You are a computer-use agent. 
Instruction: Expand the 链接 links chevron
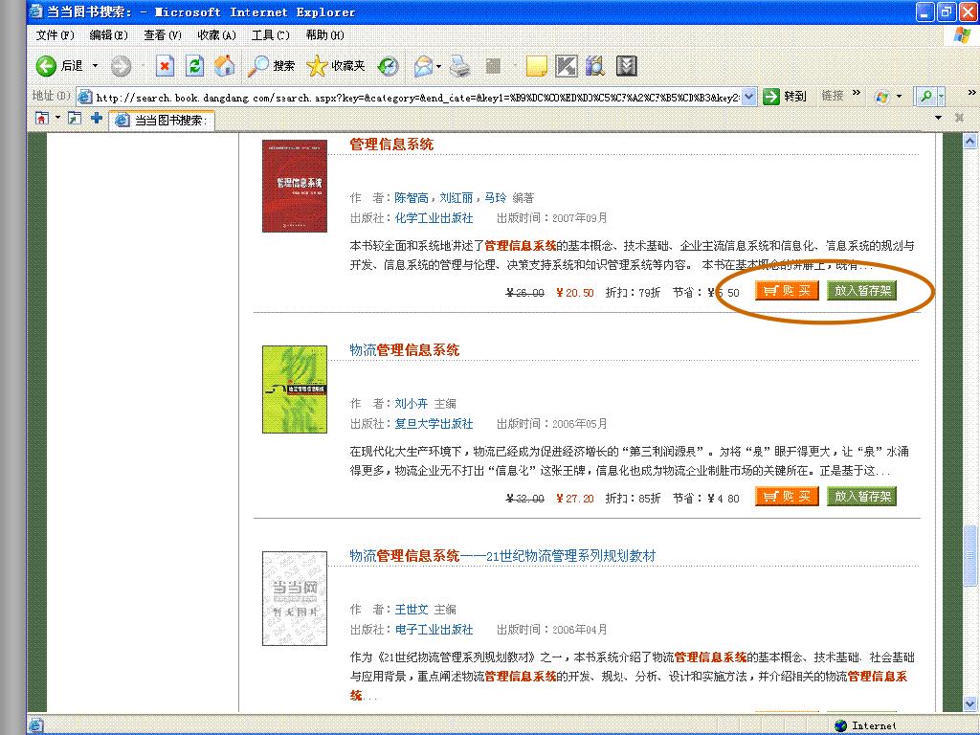857,93
